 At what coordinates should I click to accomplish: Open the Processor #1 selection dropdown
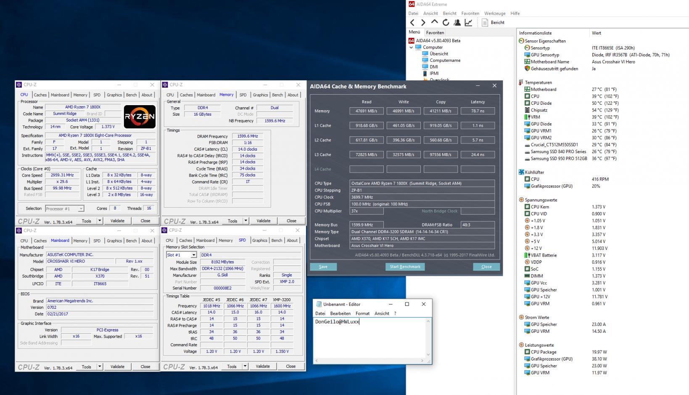[x=81, y=209]
